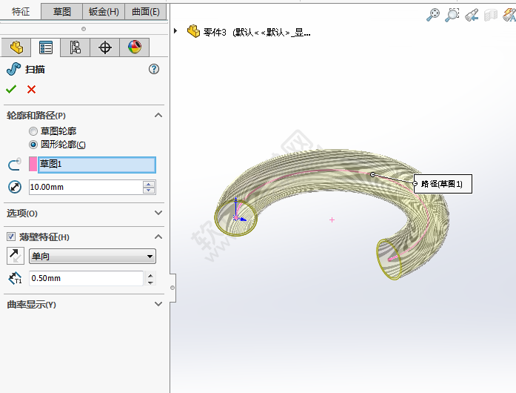Click the 10.00mm diameter field
The height and width of the screenshot is (393, 516).
click(86, 187)
